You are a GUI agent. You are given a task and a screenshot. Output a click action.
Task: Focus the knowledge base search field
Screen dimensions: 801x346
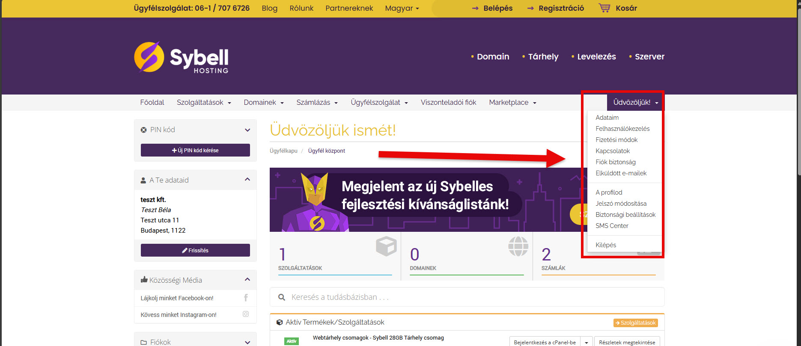point(471,297)
